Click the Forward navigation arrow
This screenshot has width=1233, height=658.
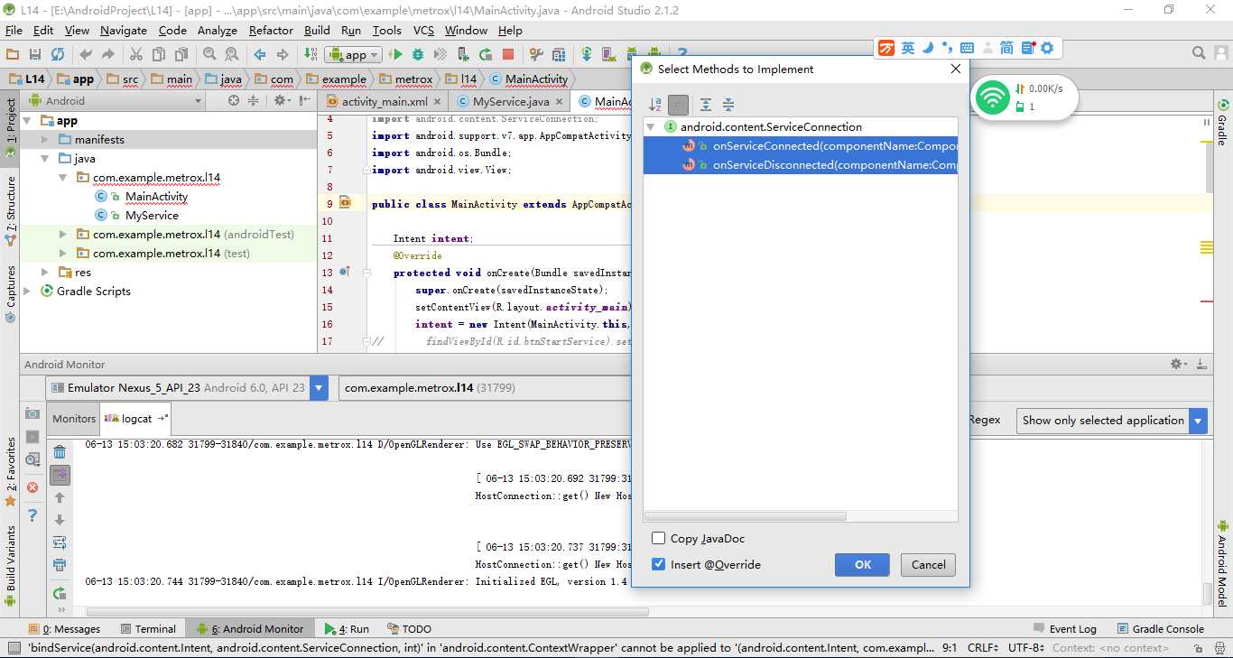pyautogui.click(x=283, y=54)
